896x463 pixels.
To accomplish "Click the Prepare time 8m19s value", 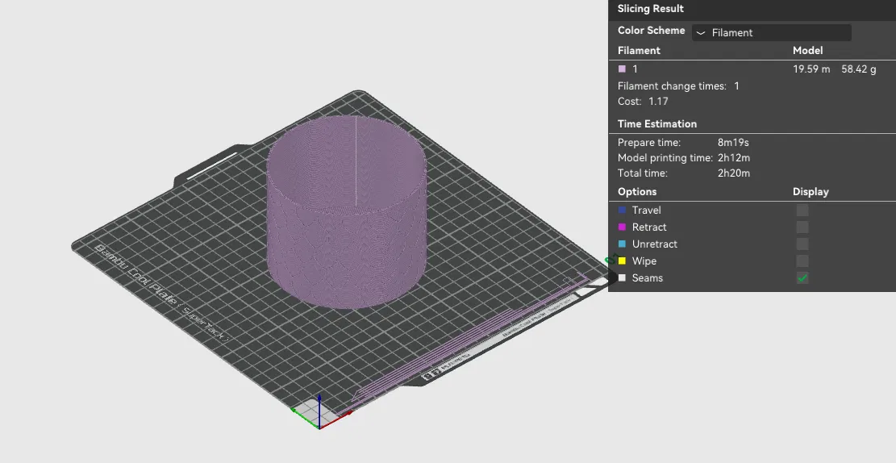I will tap(733, 142).
